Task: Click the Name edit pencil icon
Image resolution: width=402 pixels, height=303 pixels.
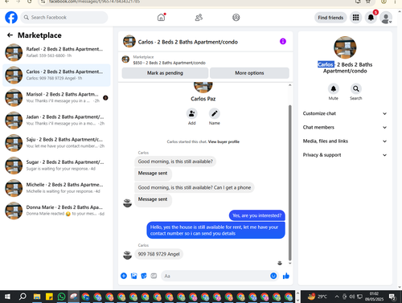Action: pyautogui.click(x=215, y=113)
